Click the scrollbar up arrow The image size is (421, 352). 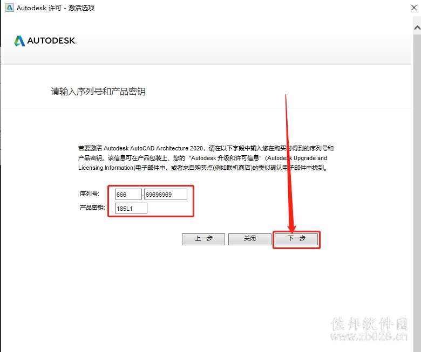pos(417,27)
